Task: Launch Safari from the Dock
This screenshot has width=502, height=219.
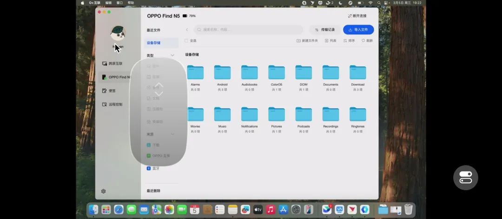Action: 119,210
